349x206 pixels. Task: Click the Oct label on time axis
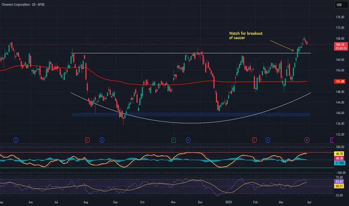(142, 202)
